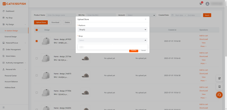Close the Upload Store dialog
The image size is (227, 110).
146,19
